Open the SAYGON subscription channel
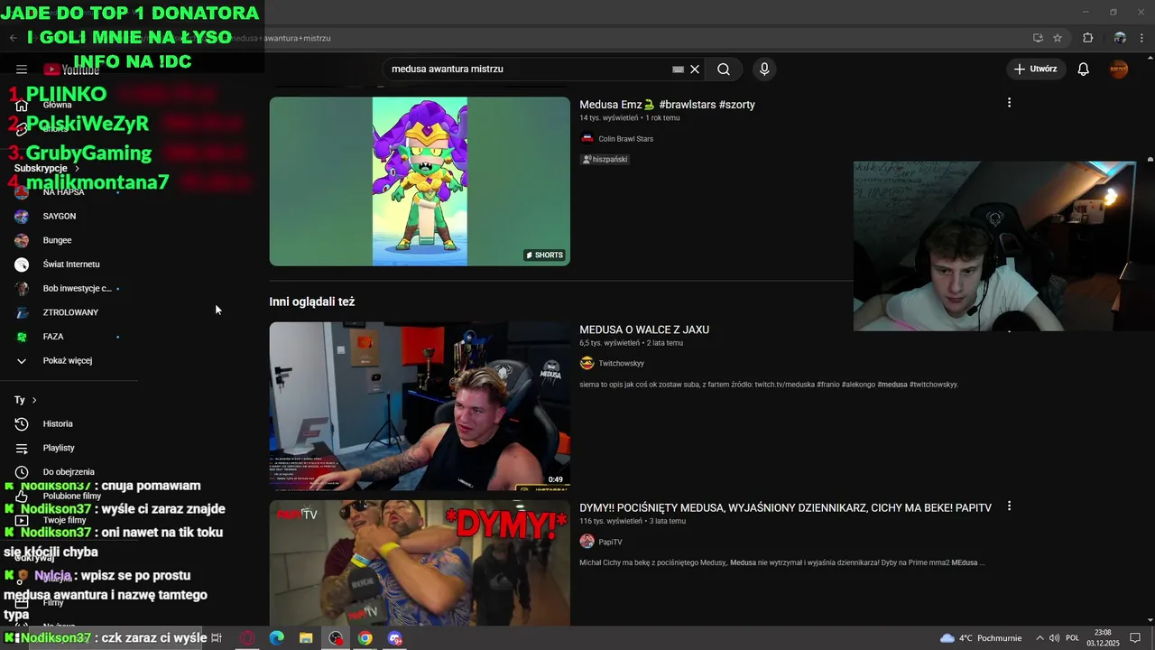The height and width of the screenshot is (650, 1155). (60, 217)
